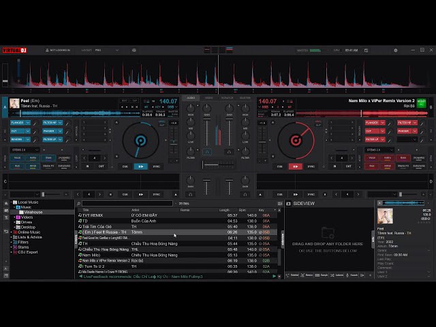
Task: Toggle the Vocal stem on deck B
Action: (x=372, y=158)
